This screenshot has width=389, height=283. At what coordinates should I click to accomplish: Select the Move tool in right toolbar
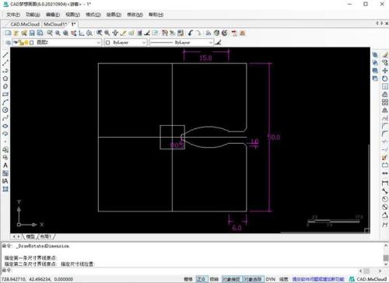pos(385,71)
